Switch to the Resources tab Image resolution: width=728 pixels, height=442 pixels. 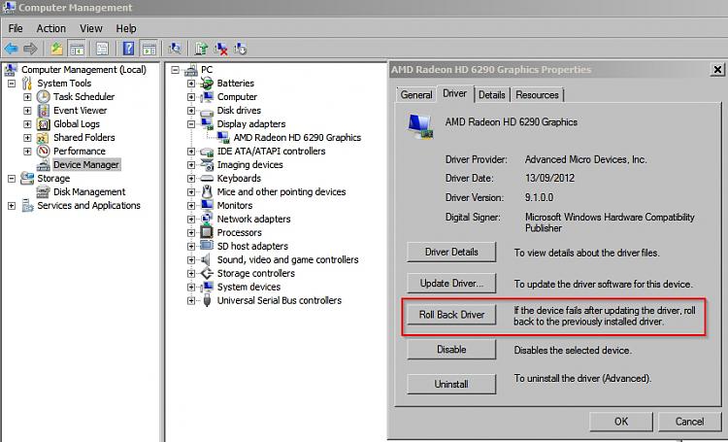537,95
